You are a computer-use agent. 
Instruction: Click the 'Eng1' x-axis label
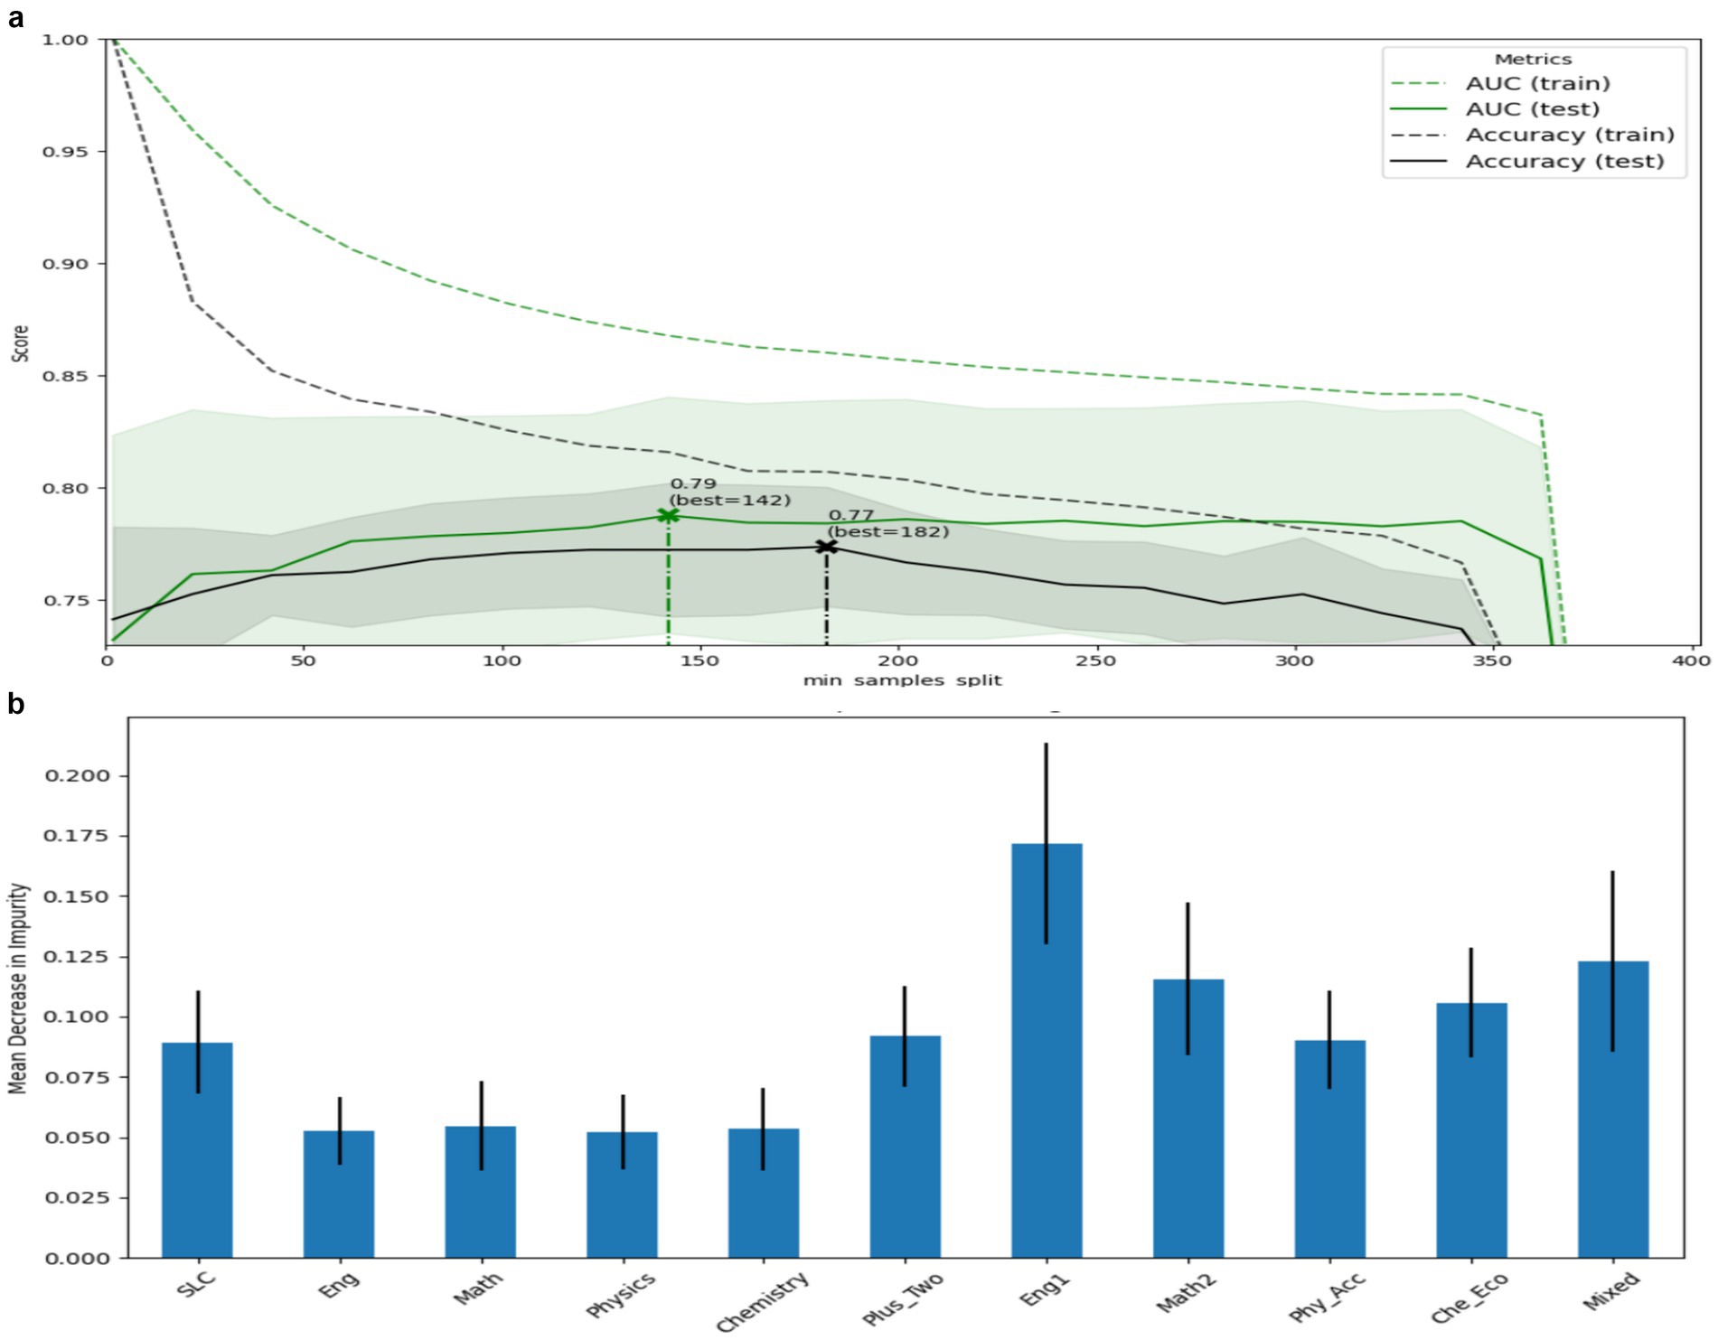tap(1044, 1288)
